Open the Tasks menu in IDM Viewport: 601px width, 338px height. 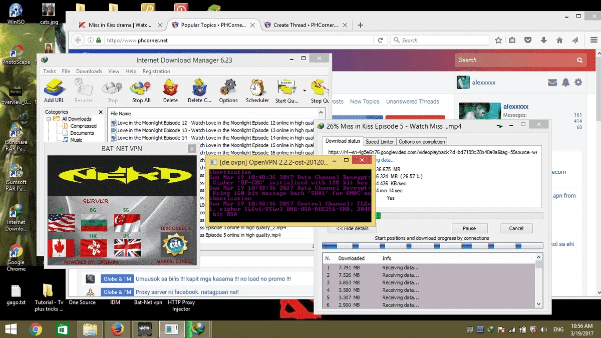[x=50, y=71]
